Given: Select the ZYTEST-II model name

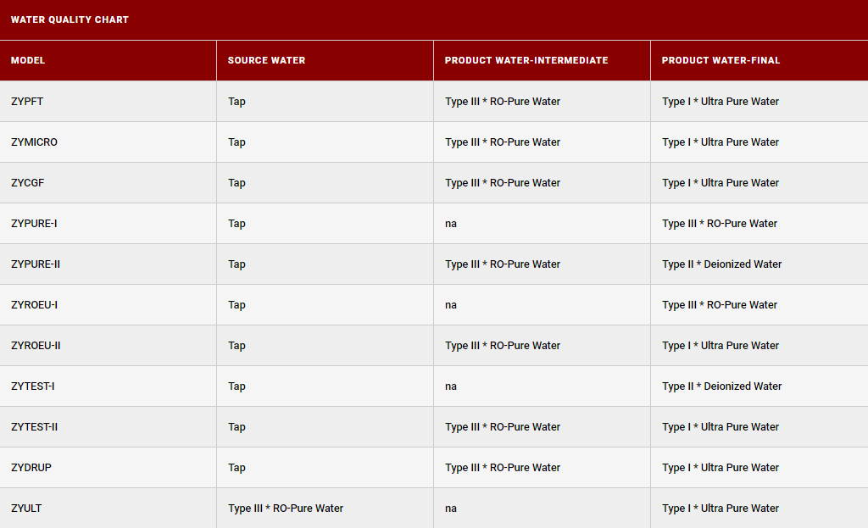Looking at the screenshot, I should [x=34, y=426].
